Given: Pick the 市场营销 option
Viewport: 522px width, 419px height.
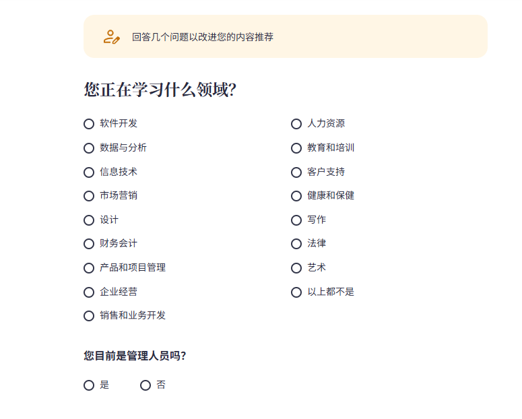Looking at the screenshot, I should [x=89, y=196].
